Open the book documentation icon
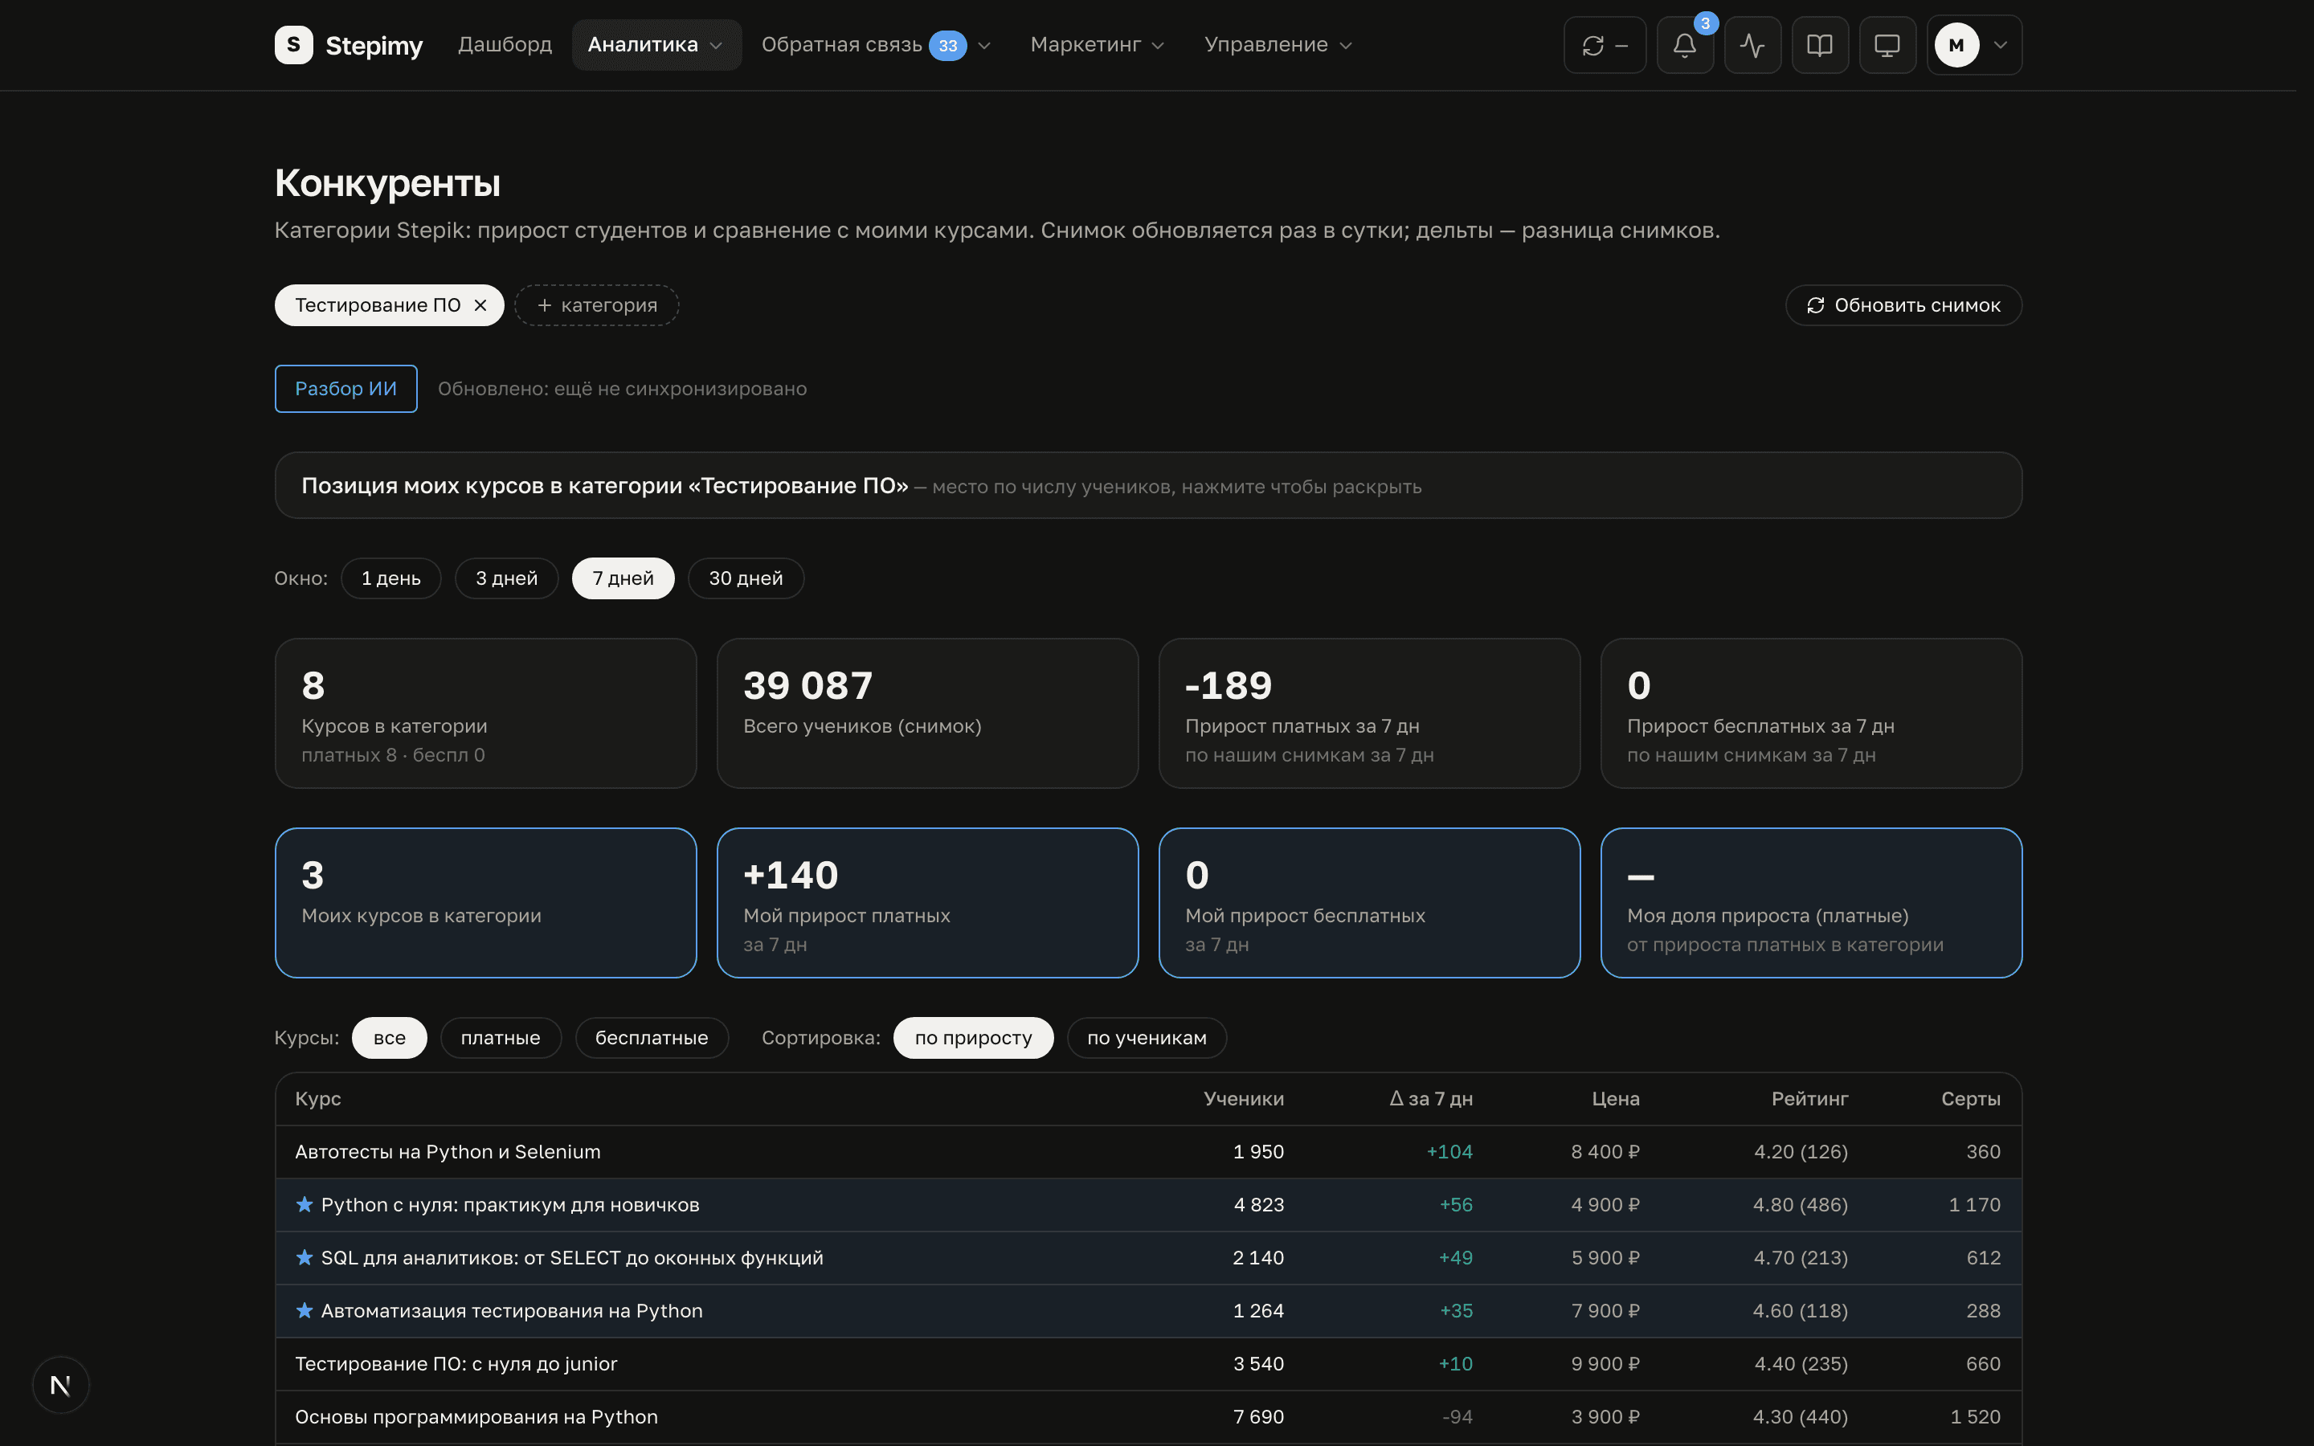The height and width of the screenshot is (1446, 2314). [1820, 45]
